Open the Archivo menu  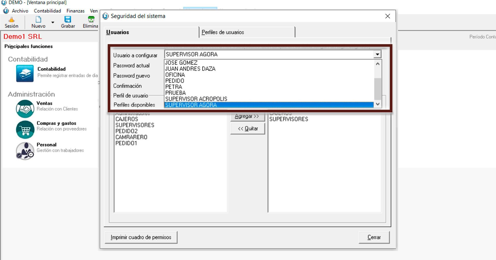tap(20, 11)
